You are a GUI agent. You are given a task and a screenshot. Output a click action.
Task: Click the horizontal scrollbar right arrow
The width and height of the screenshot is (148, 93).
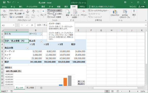coord(144,88)
